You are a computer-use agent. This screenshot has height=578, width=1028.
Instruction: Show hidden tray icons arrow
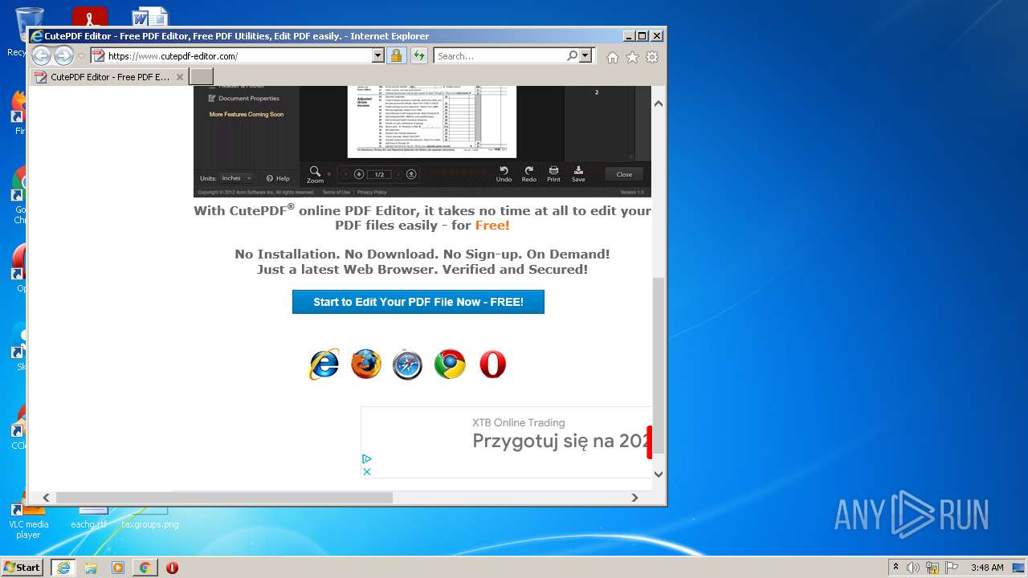pyautogui.click(x=896, y=567)
